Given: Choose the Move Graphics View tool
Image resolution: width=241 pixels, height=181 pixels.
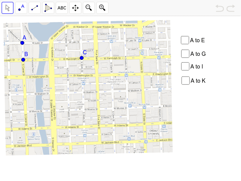Looking at the screenshot, I should coord(75,8).
